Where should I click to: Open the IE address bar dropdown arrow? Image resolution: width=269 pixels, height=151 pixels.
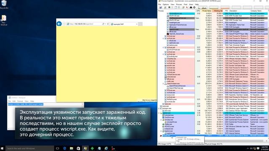tap(105, 24)
